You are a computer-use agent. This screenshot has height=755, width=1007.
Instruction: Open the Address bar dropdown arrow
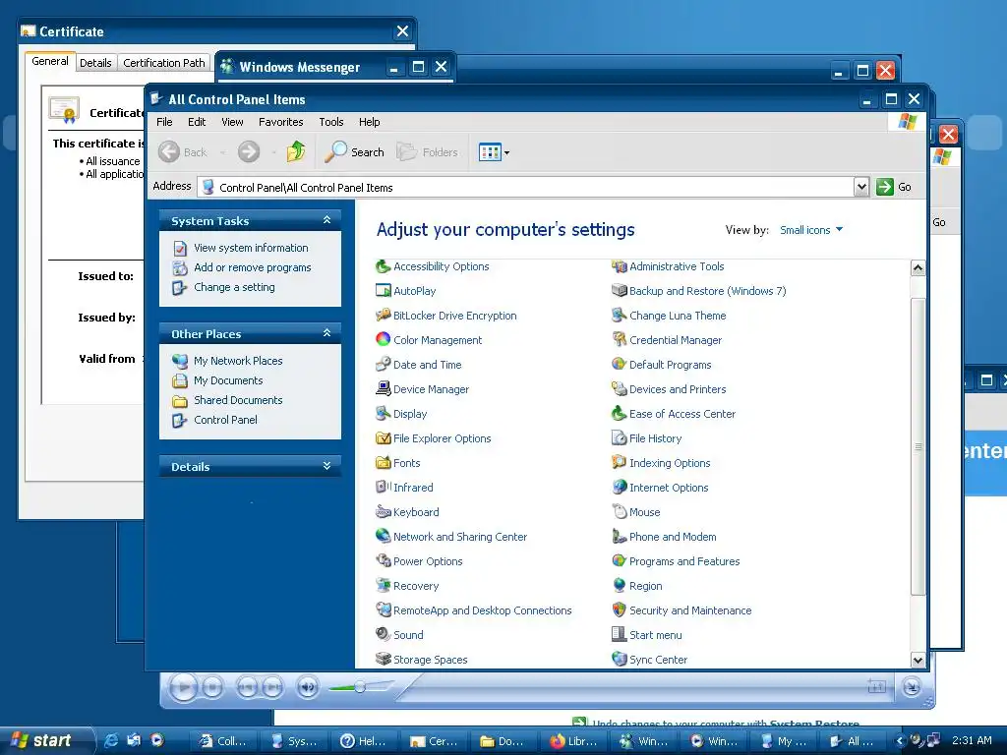point(861,187)
